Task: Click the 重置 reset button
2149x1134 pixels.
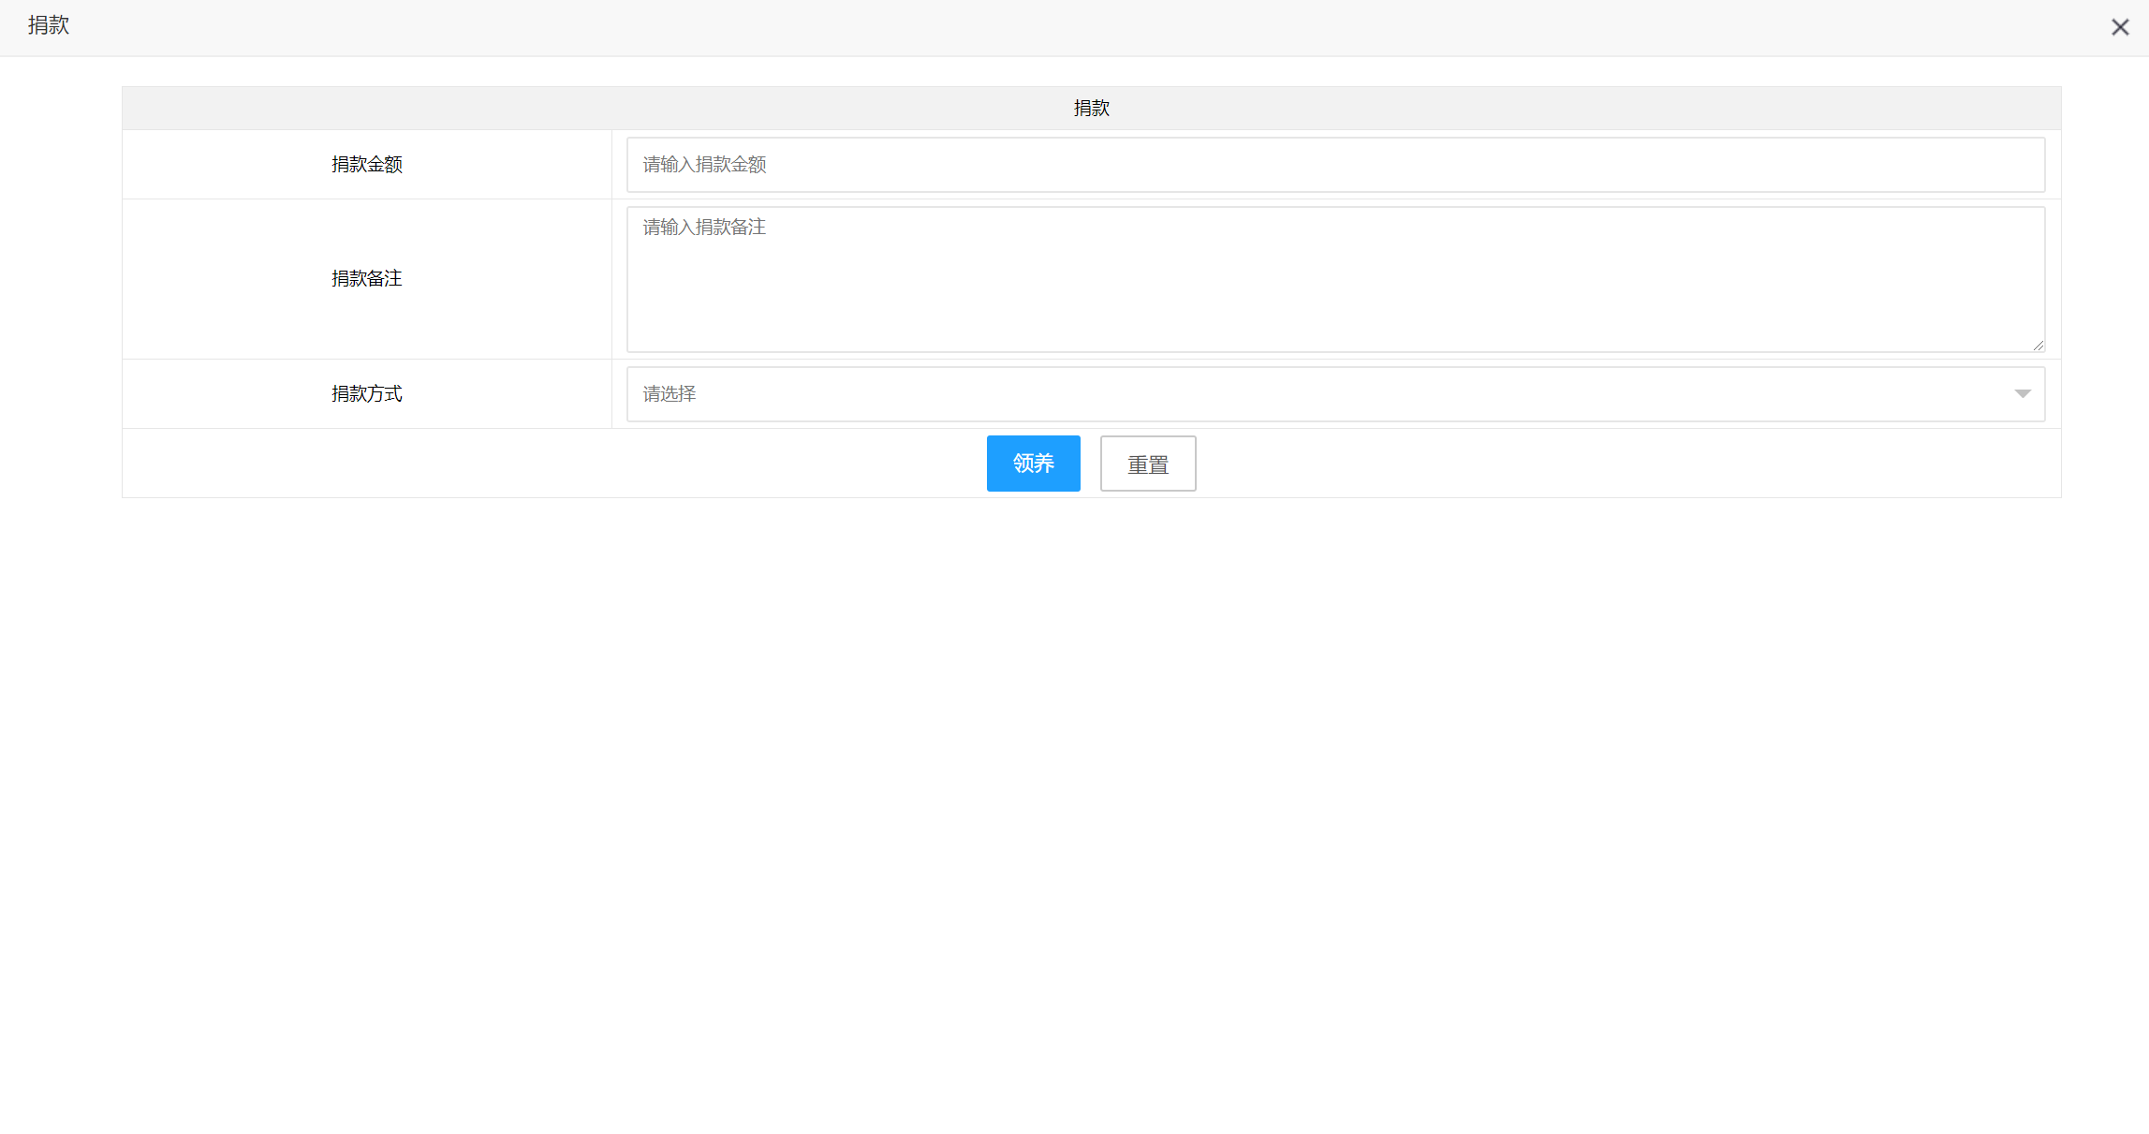Action: (1147, 464)
